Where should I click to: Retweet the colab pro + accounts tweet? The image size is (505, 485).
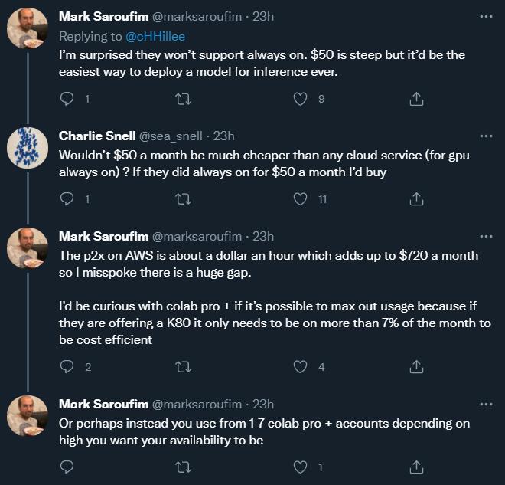pyautogui.click(x=184, y=467)
